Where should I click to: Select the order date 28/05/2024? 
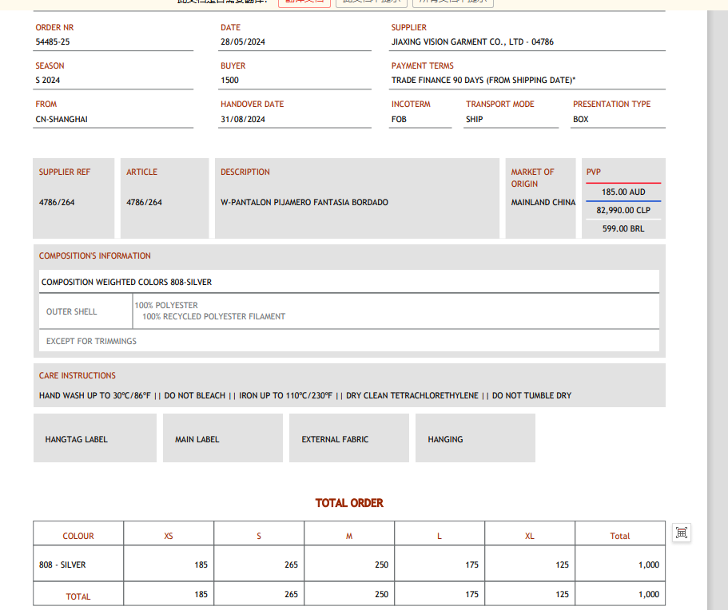point(243,42)
